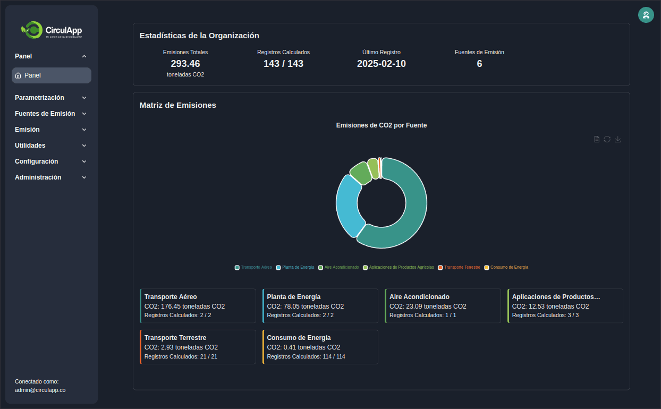
Task: Open the Administración menu
Action: tap(51, 177)
